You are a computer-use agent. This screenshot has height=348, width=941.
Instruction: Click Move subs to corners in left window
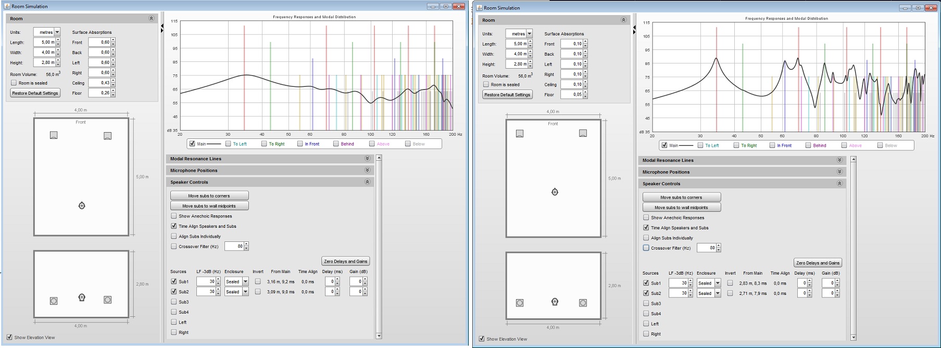209,196
